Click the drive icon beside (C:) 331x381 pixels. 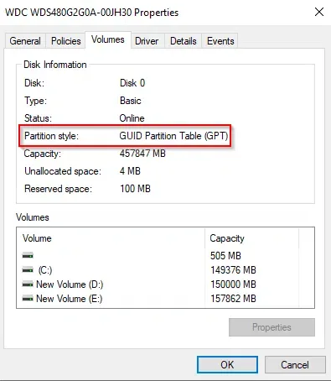[x=28, y=270]
